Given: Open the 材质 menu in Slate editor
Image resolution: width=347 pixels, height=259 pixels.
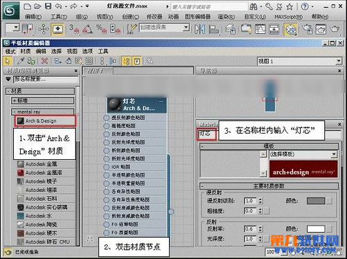Looking at the screenshot, I should click(x=26, y=51).
